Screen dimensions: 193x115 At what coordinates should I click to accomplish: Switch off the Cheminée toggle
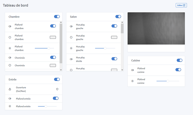(x=53, y=57)
